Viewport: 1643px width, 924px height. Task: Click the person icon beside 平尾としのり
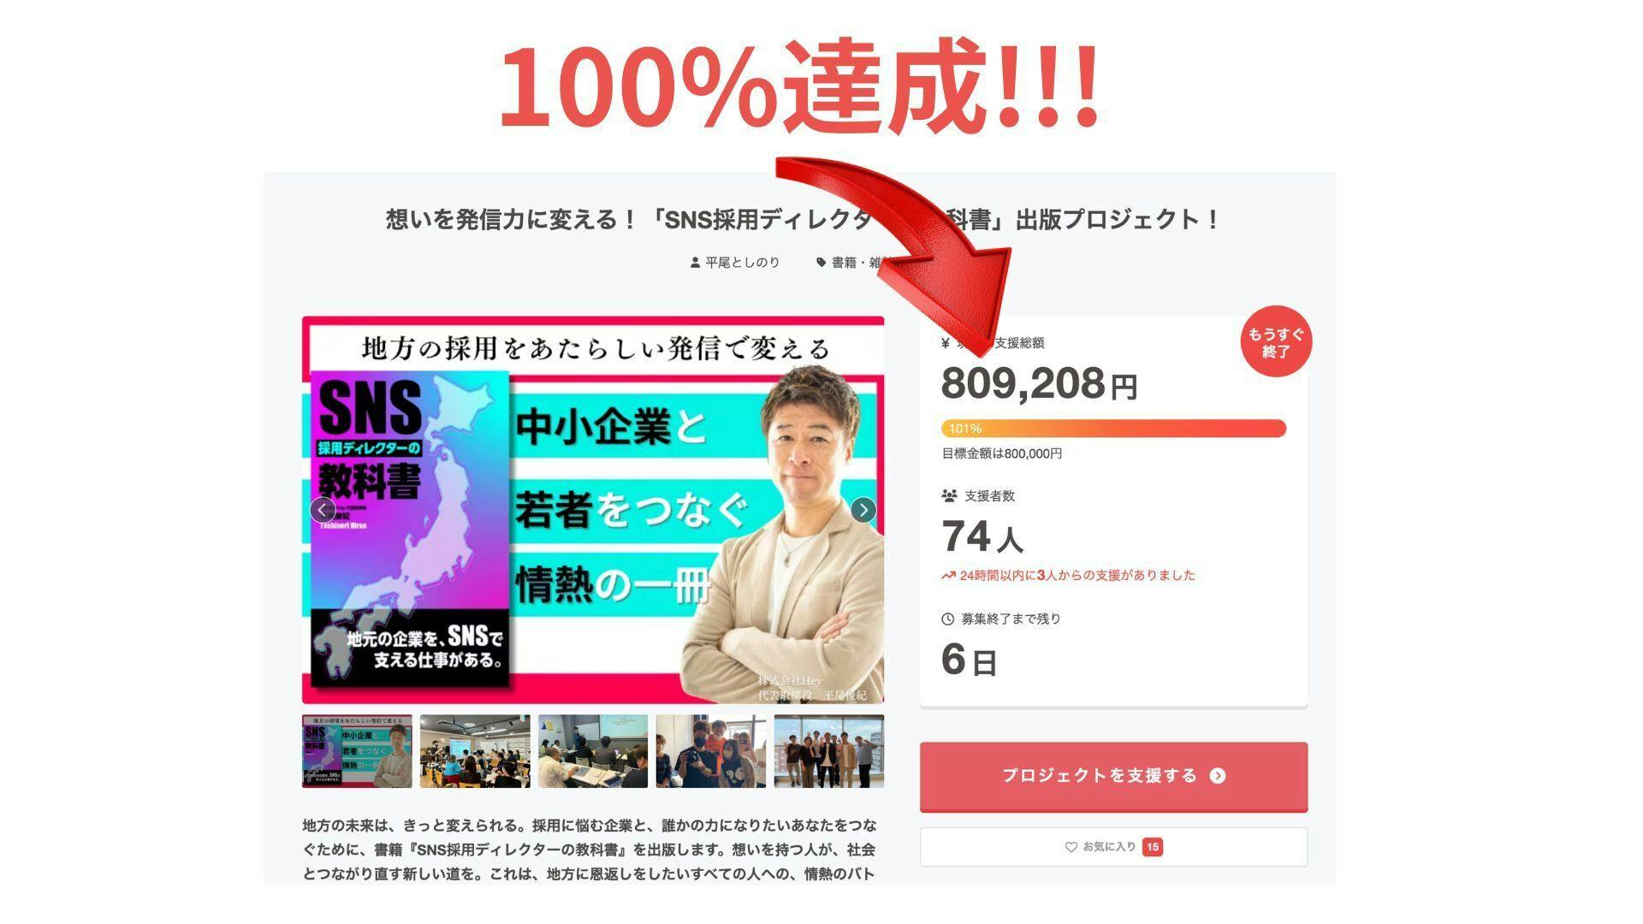(695, 263)
